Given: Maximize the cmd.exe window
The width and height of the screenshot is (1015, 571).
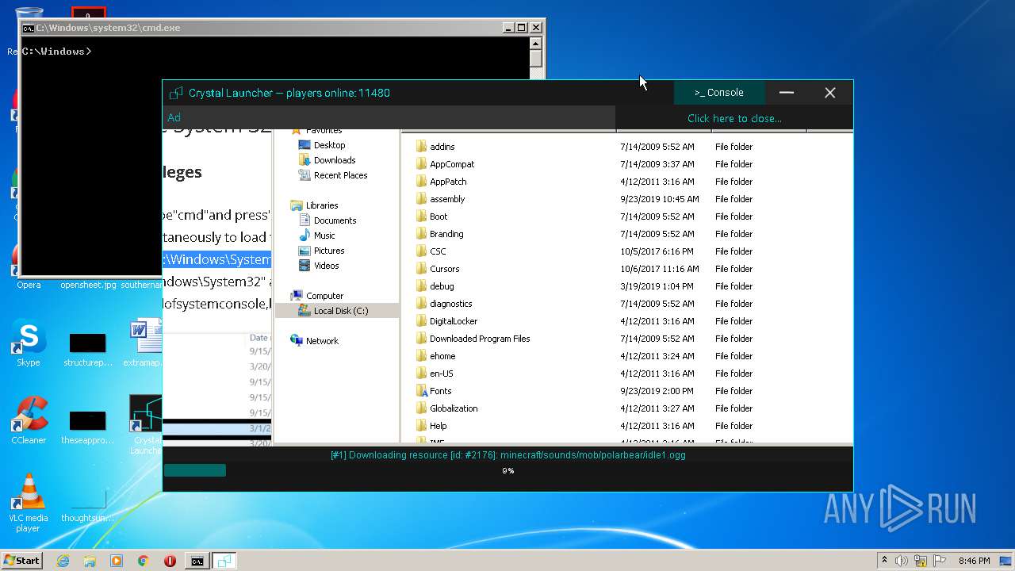Looking at the screenshot, I should (x=521, y=28).
